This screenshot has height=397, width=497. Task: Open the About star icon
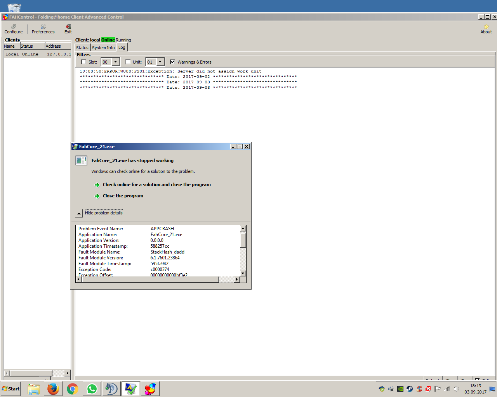(486, 29)
